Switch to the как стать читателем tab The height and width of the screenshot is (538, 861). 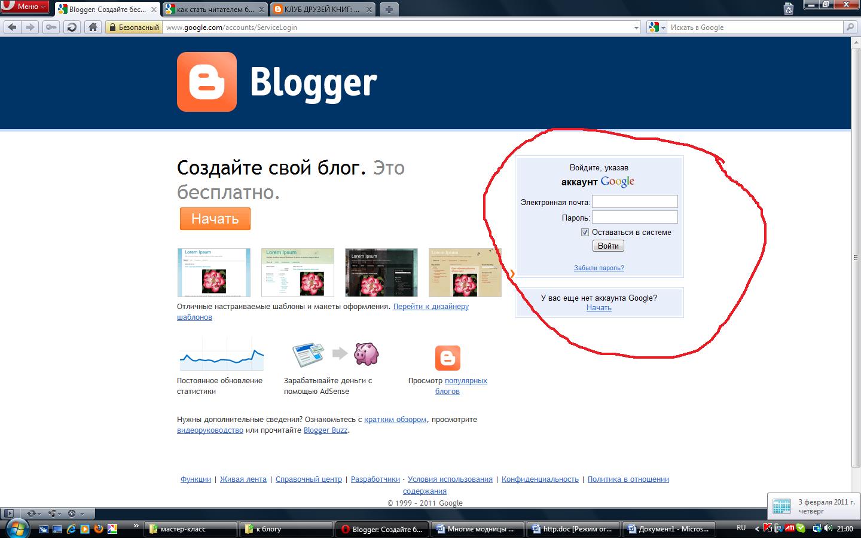coord(215,9)
